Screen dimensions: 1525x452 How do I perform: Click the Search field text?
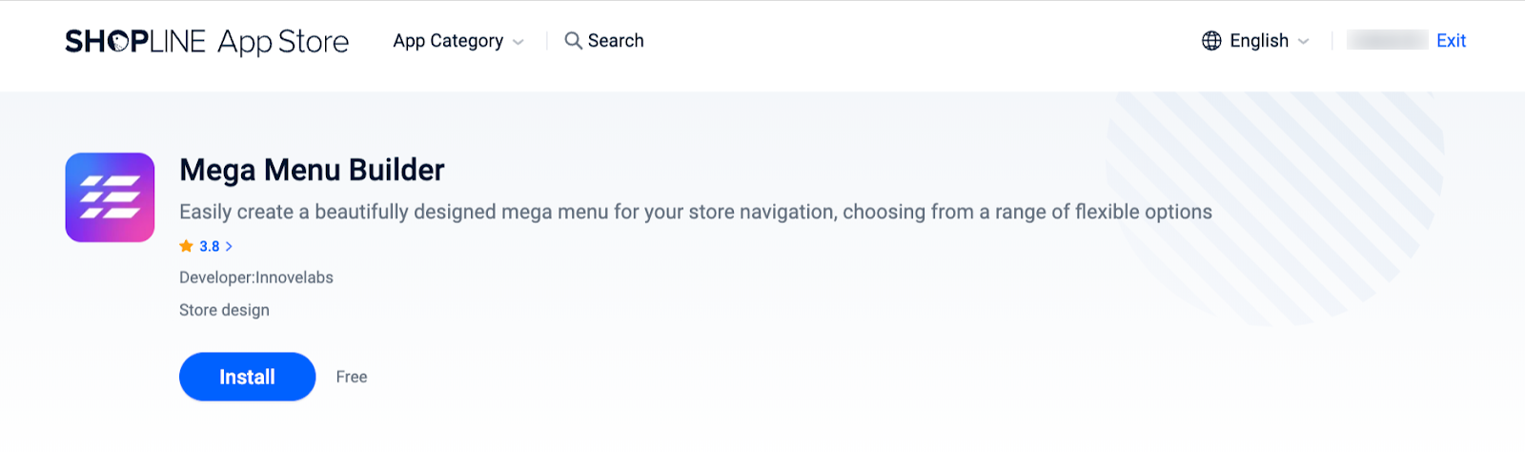[x=616, y=41]
